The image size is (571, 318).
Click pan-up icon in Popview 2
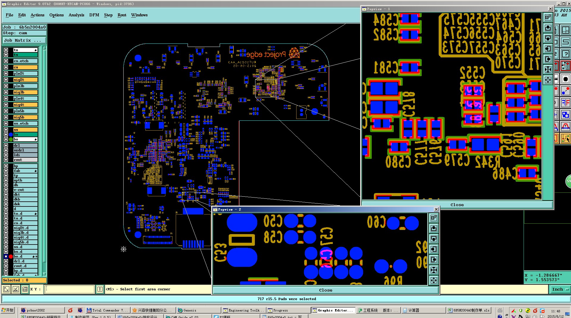pos(434,228)
